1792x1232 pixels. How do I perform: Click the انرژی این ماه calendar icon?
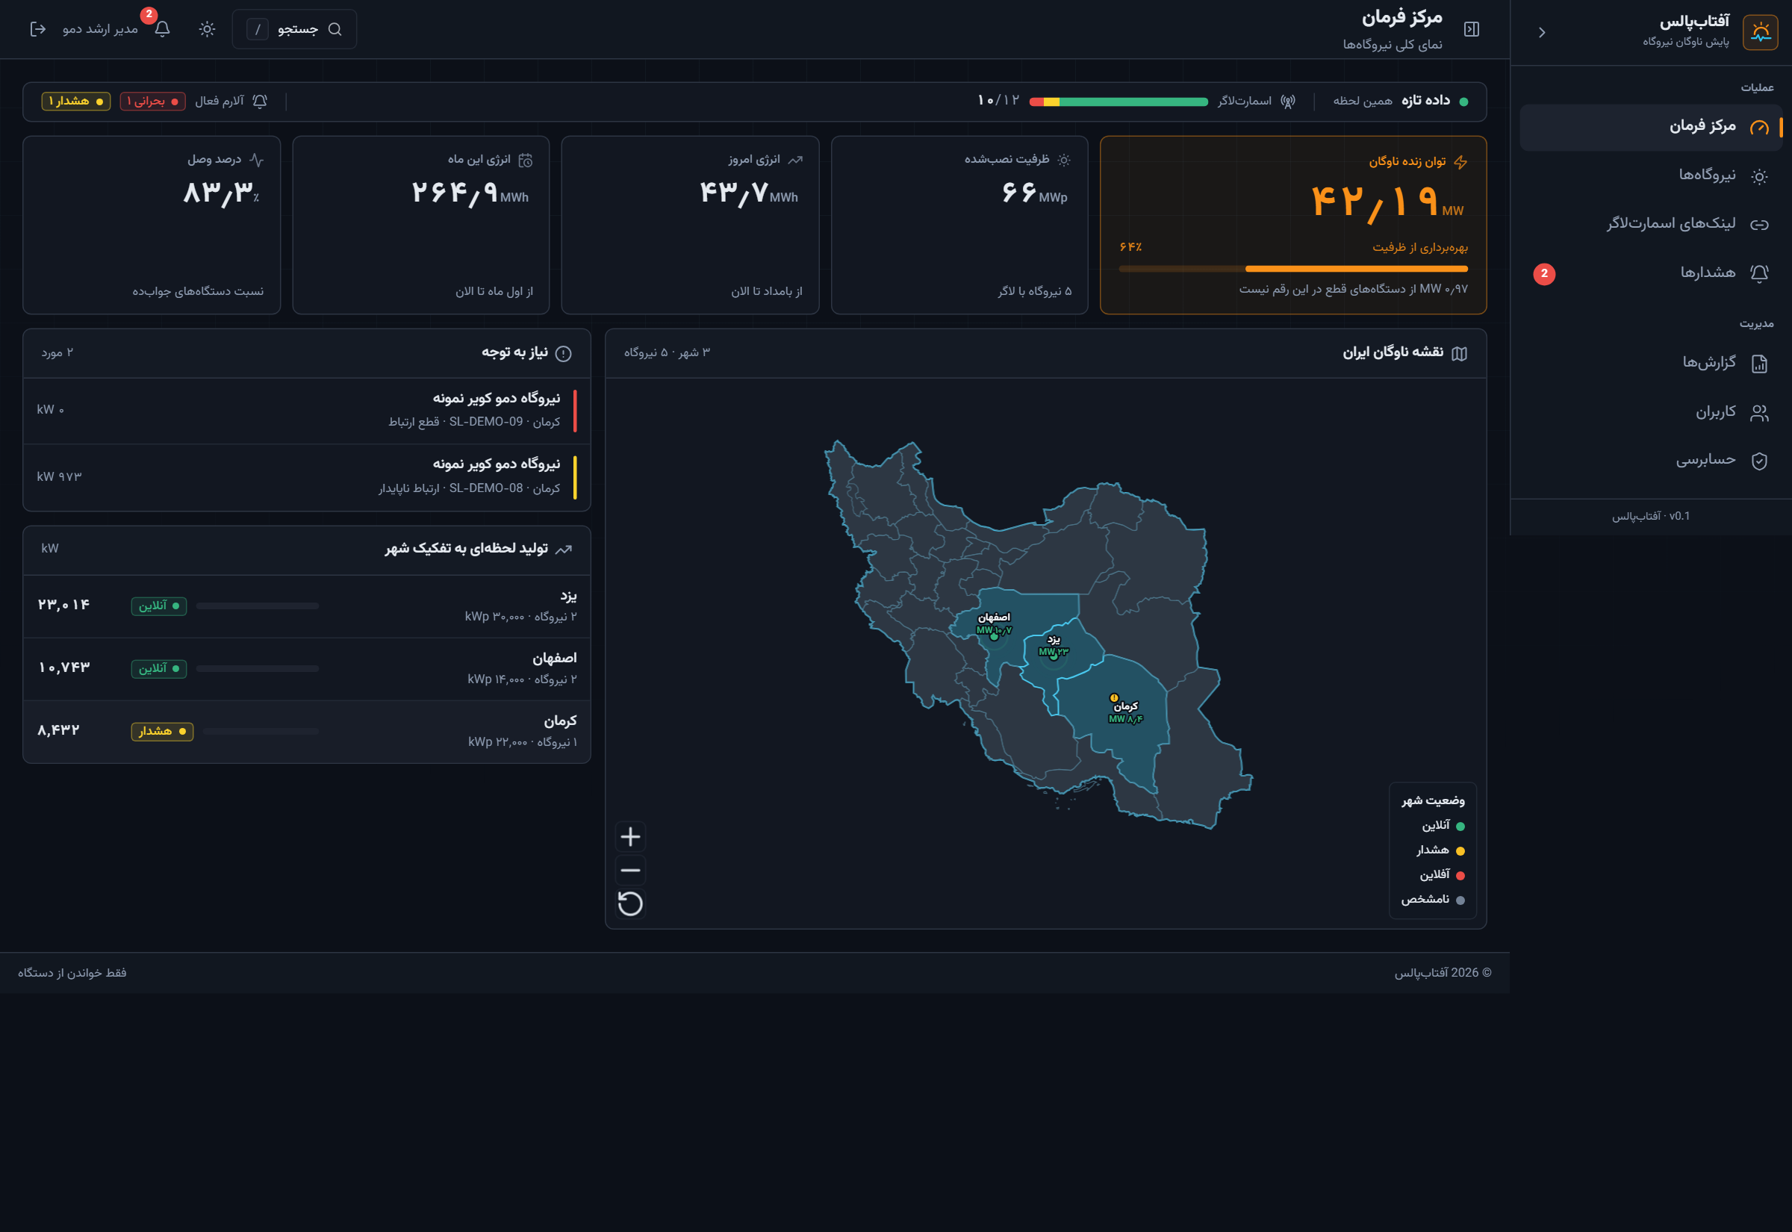(x=526, y=160)
